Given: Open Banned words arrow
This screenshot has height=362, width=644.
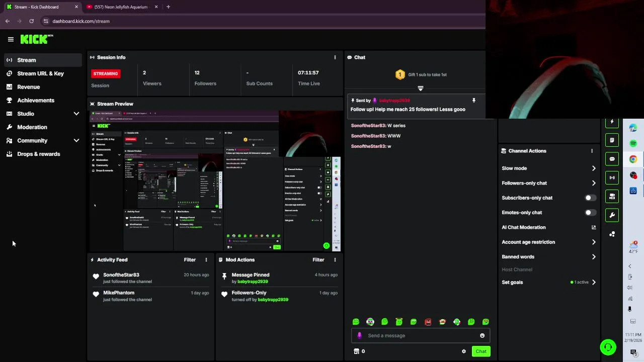Looking at the screenshot, I should click(594, 257).
